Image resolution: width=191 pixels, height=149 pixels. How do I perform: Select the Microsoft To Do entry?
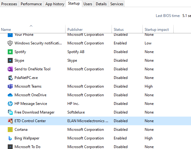click(95, 147)
